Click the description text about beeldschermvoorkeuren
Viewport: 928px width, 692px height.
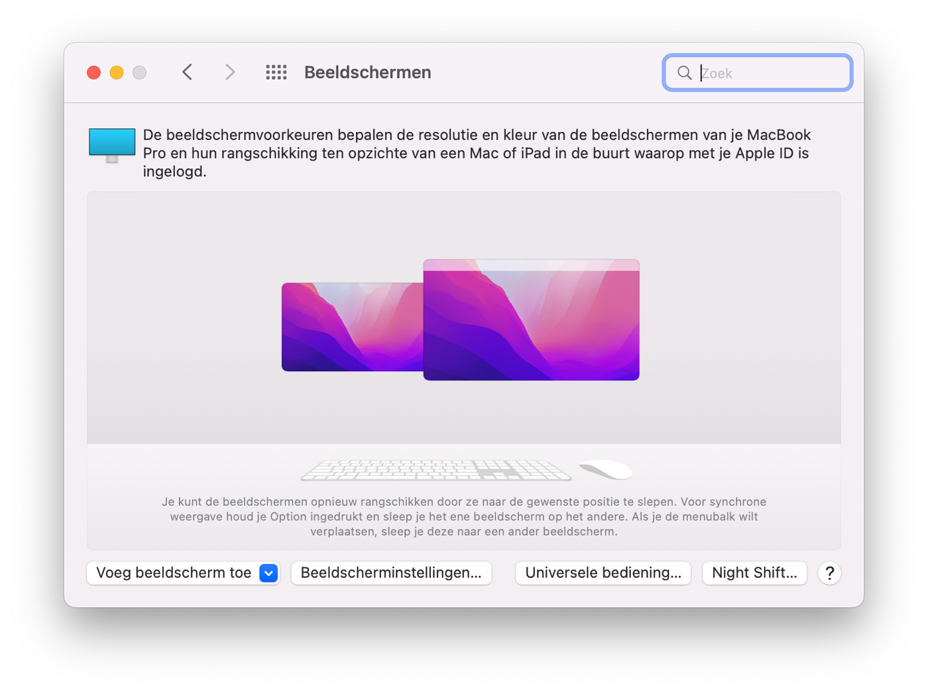[x=477, y=153]
